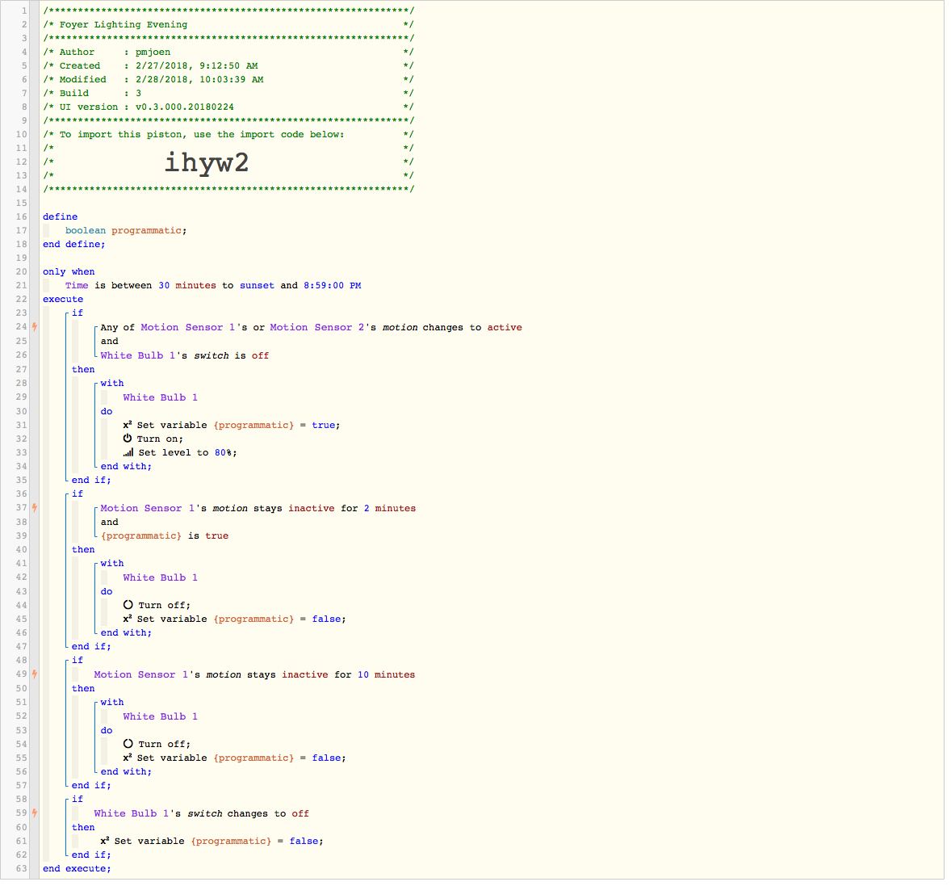Click power icon beside 'Turn on;'
951x886 pixels.
pos(128,438)
